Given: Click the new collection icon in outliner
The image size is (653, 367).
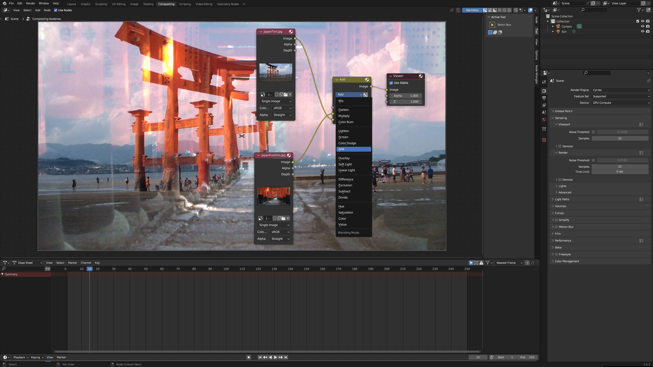Looking at the screenshot, I should [x=648, y=10].
